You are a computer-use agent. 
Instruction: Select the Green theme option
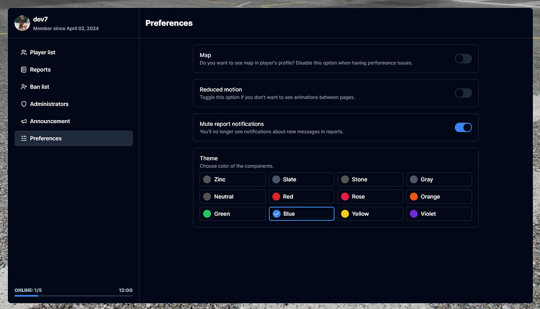click(232, 213)
